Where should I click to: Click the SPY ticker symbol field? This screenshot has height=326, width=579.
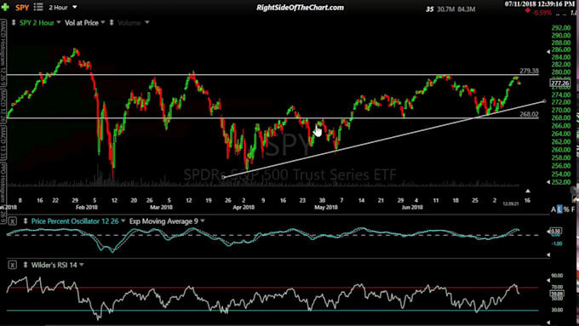click(x=22, y=8)
